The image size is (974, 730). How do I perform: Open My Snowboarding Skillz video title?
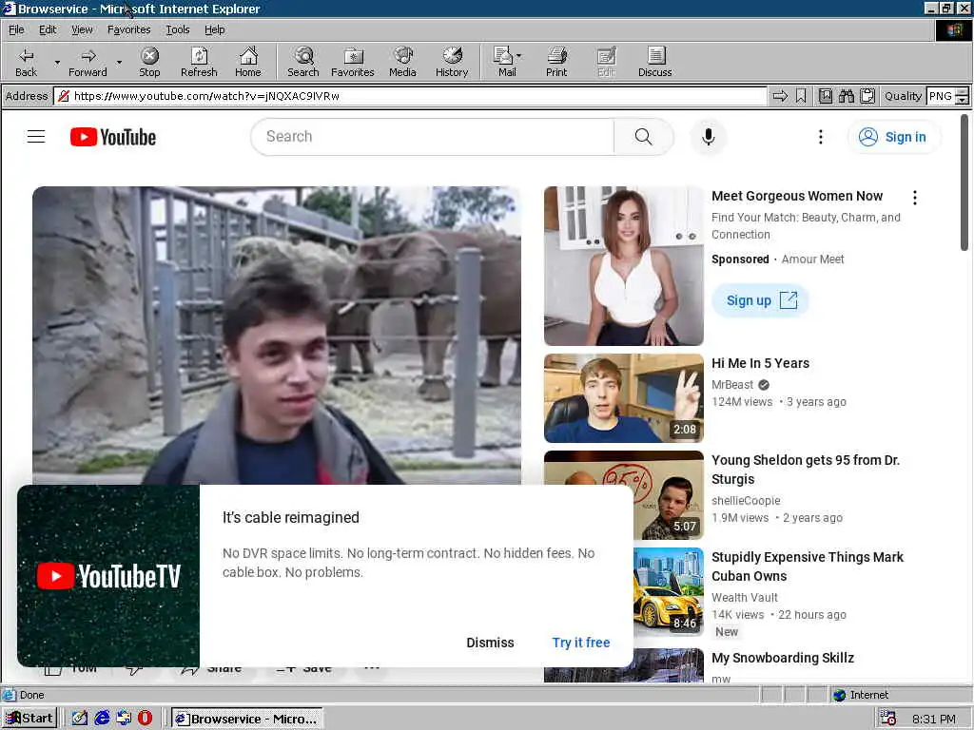coord(783,658)
